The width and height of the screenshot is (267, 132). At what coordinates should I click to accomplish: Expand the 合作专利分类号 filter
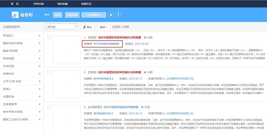click(x=39, y=112)
